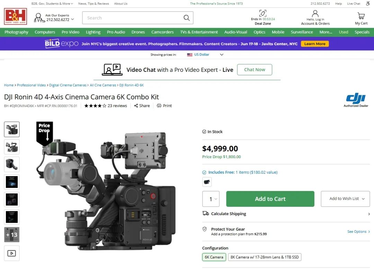374x269 pixels.
Task: Open the More... menu
Action: click(326, 32)
